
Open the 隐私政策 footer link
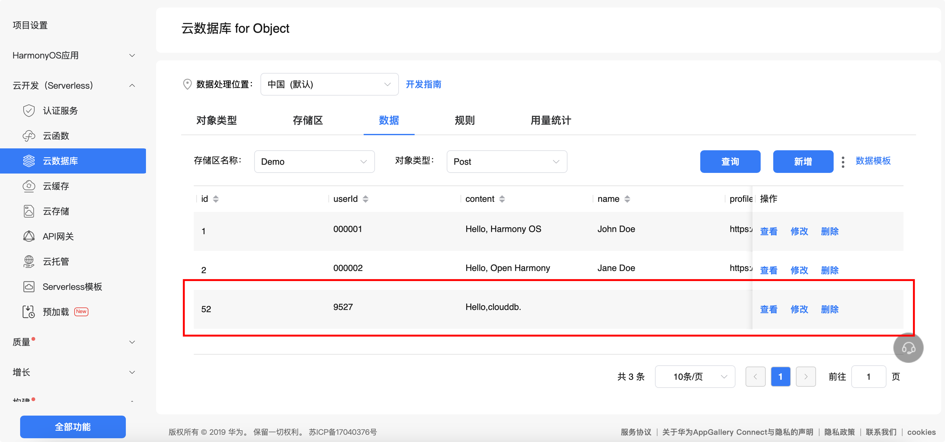coord(839,432)
